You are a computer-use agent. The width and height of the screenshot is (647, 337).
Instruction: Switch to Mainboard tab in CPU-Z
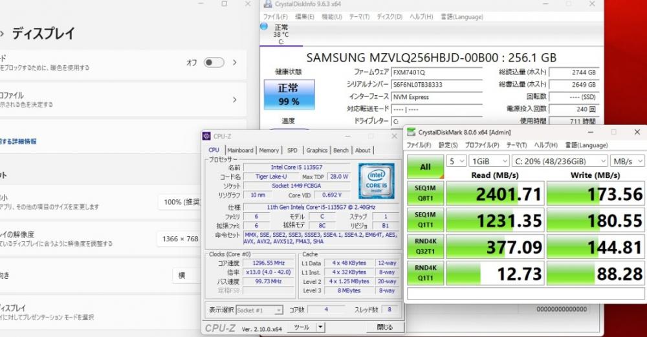click(240, 151)
